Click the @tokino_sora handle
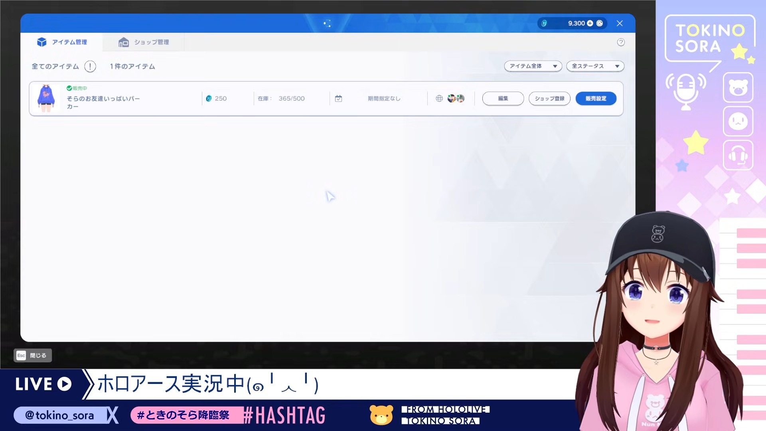766x431 pixels. (x=59, y=415)
